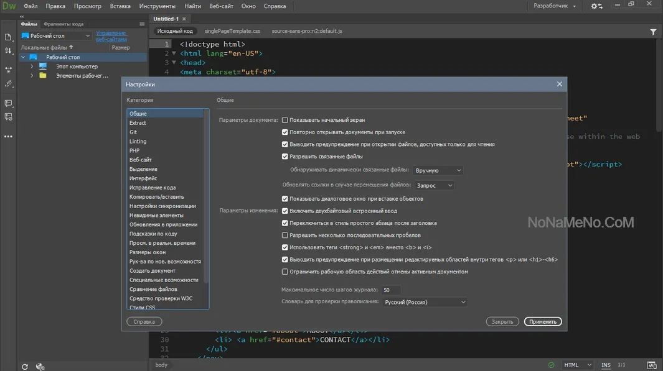Viewport: 663px width, 371px height.
Task: Open the Вручную dropdown for linked files
Action: pos(438,170)
